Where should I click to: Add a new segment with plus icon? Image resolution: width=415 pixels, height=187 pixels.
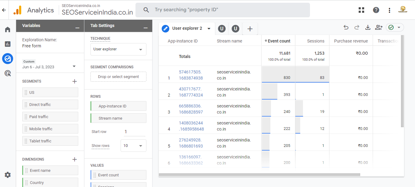74,81
